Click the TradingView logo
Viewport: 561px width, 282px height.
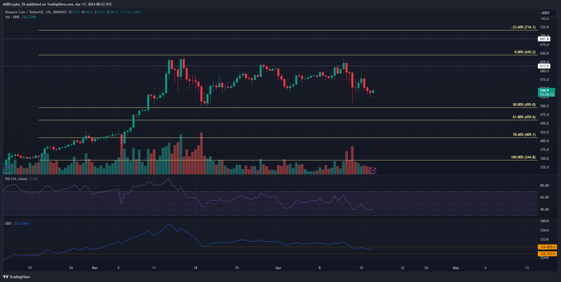[x=16, y=277]
